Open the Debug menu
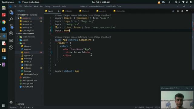The image size is (194, 109). [47, 6]
